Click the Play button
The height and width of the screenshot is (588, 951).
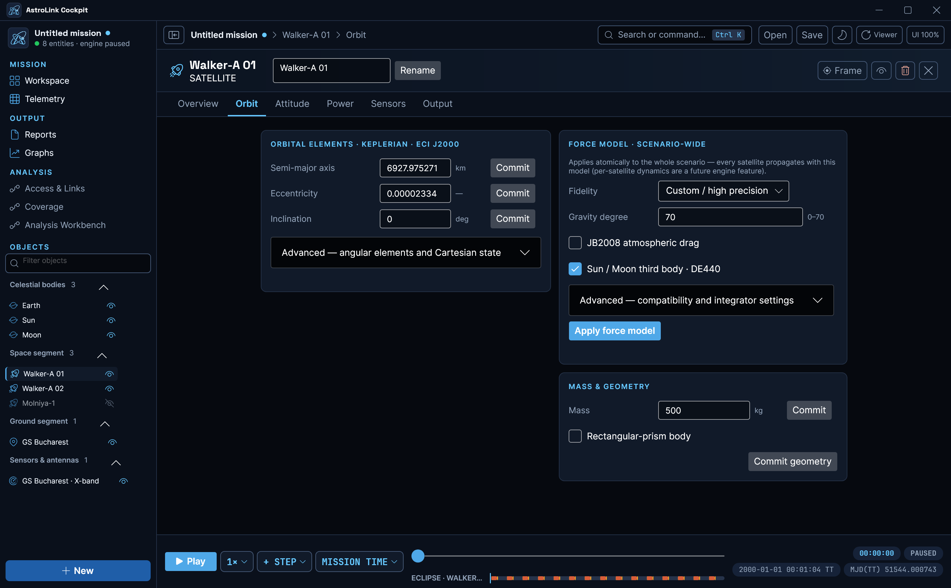[191, 561]
